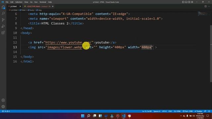Click the editor vertical scrollbar
This screenshot has width=212, height=119.
(211, 53)
